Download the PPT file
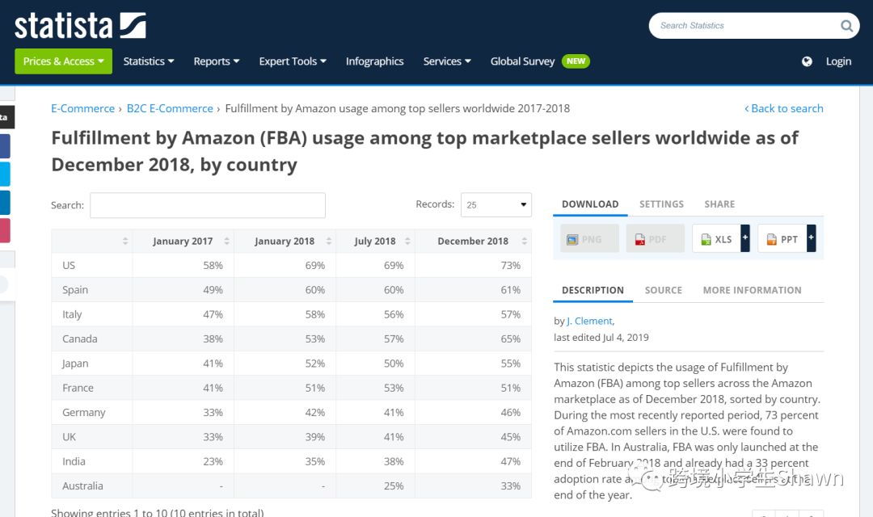This screenshot has height=517, width=873. point(782,239)
